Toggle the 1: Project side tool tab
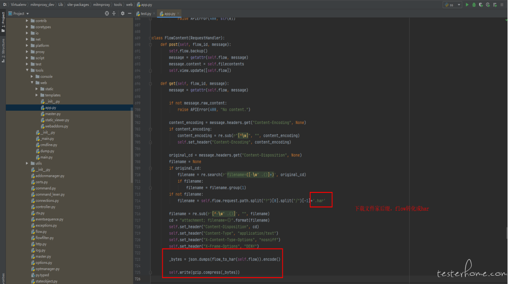Viewport: 508px width, 284px height. click(x=3, y=22)
